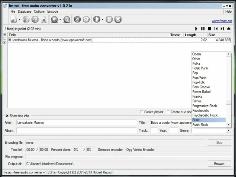Open general settings wrench icon
Image resolution: width=236 pixels, height=177 pixels.
pyautogui.click(x=77, y=19)
